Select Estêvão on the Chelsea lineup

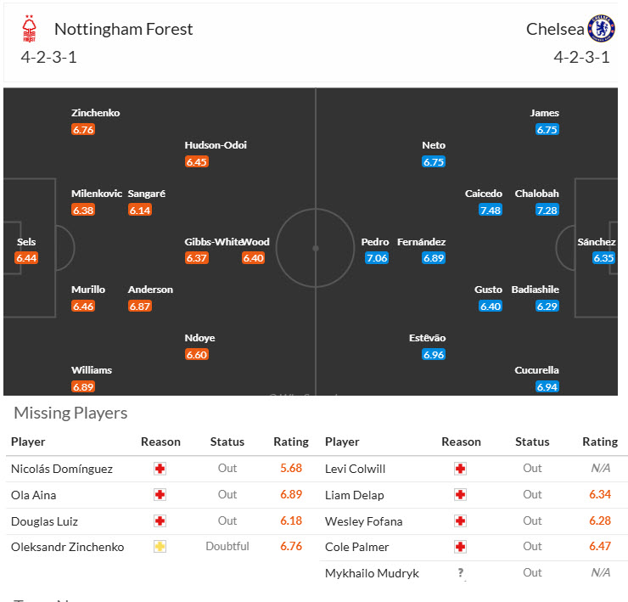pyautogui.click(x=427, y=338)
